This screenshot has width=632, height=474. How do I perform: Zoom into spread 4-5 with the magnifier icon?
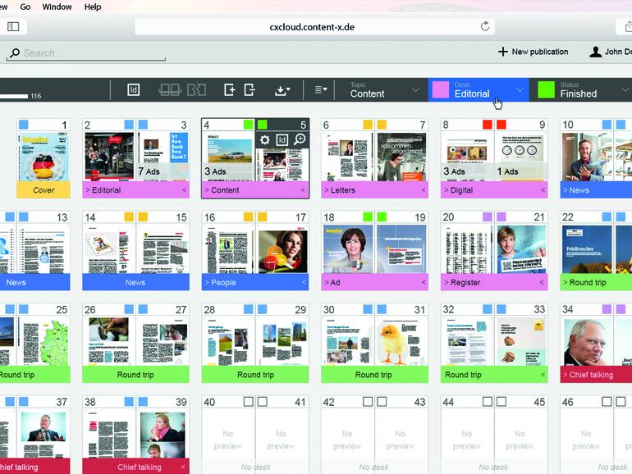tap(300, 139)
